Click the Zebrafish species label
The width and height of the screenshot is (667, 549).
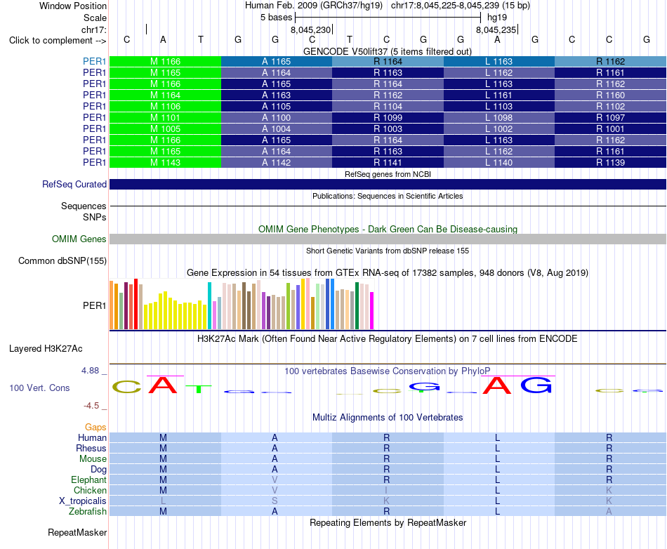tap(88, 512)
